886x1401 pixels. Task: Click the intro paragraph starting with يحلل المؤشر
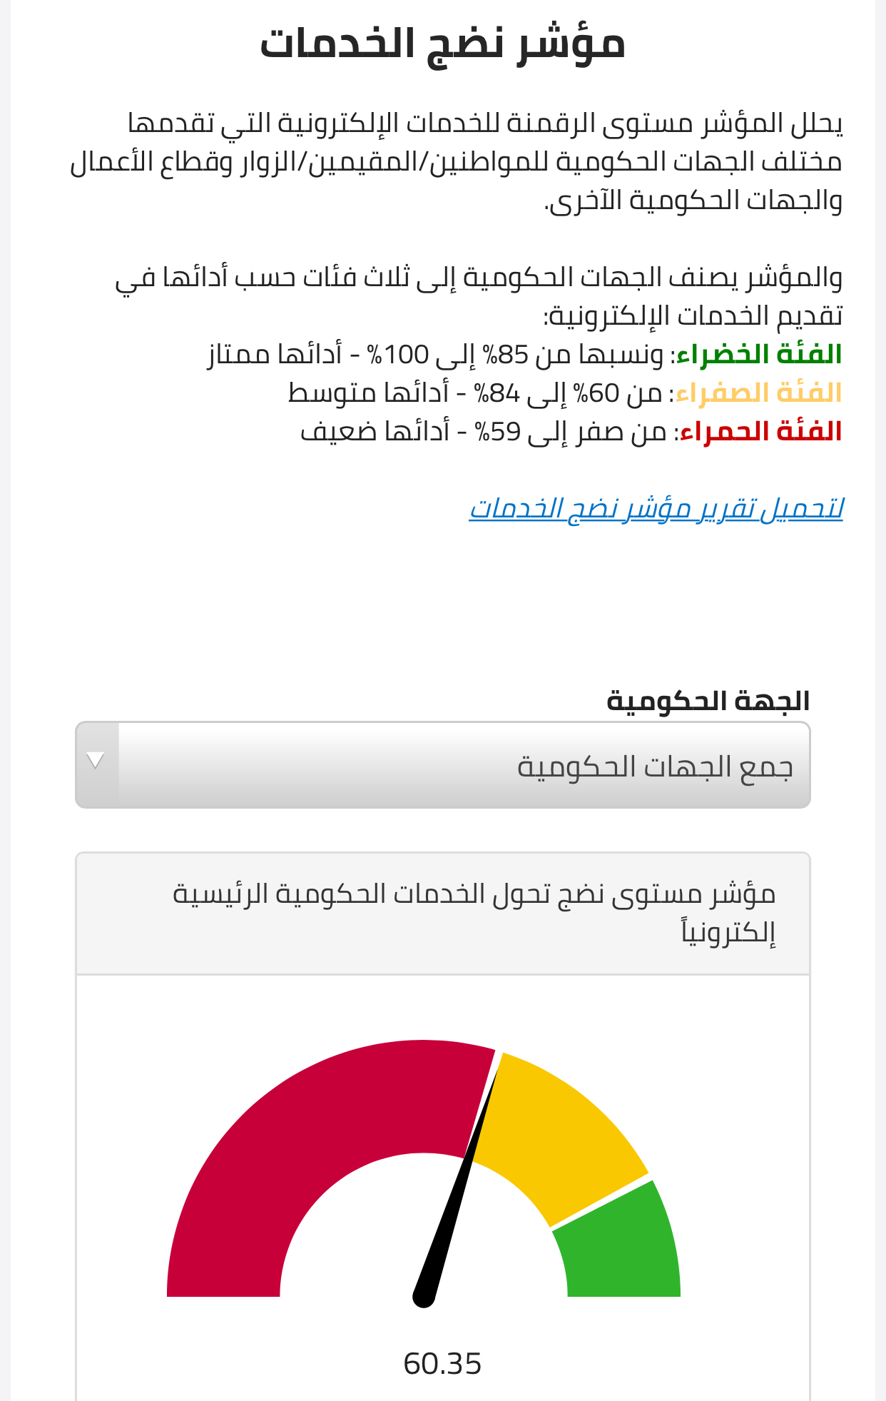click(x=457, y=162)
